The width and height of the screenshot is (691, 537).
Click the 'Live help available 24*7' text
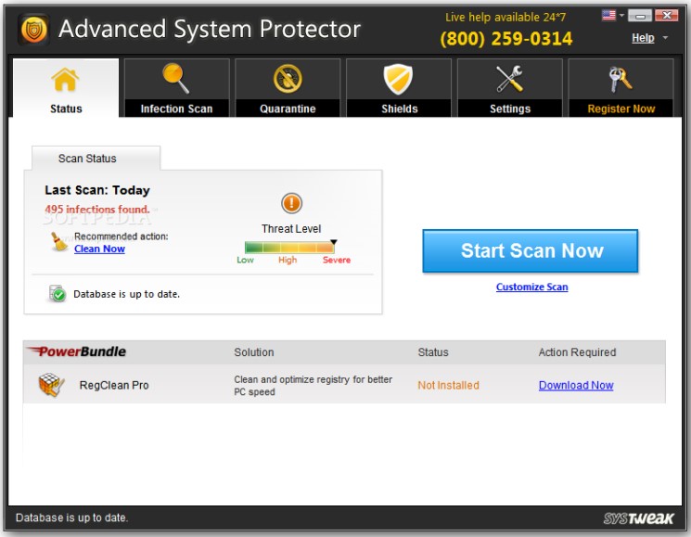[x=505, y=18]
